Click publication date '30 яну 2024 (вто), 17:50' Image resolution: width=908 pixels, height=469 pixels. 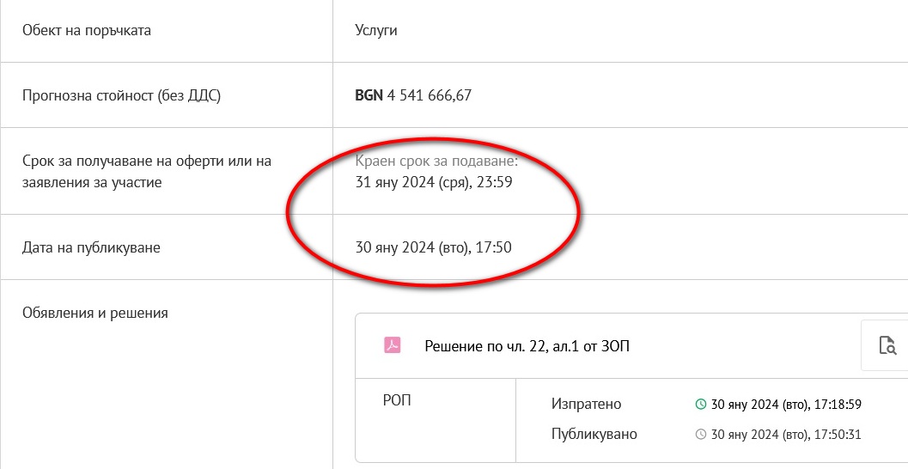433,248
